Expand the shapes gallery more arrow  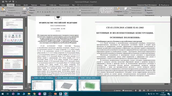coord(113,13)
